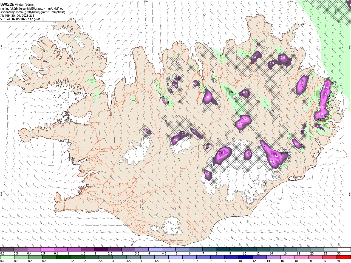Select the violet 12 swatch, lower legend row
Image resolution: width=351 pixels, height=263 pixels.
point(259,257)
